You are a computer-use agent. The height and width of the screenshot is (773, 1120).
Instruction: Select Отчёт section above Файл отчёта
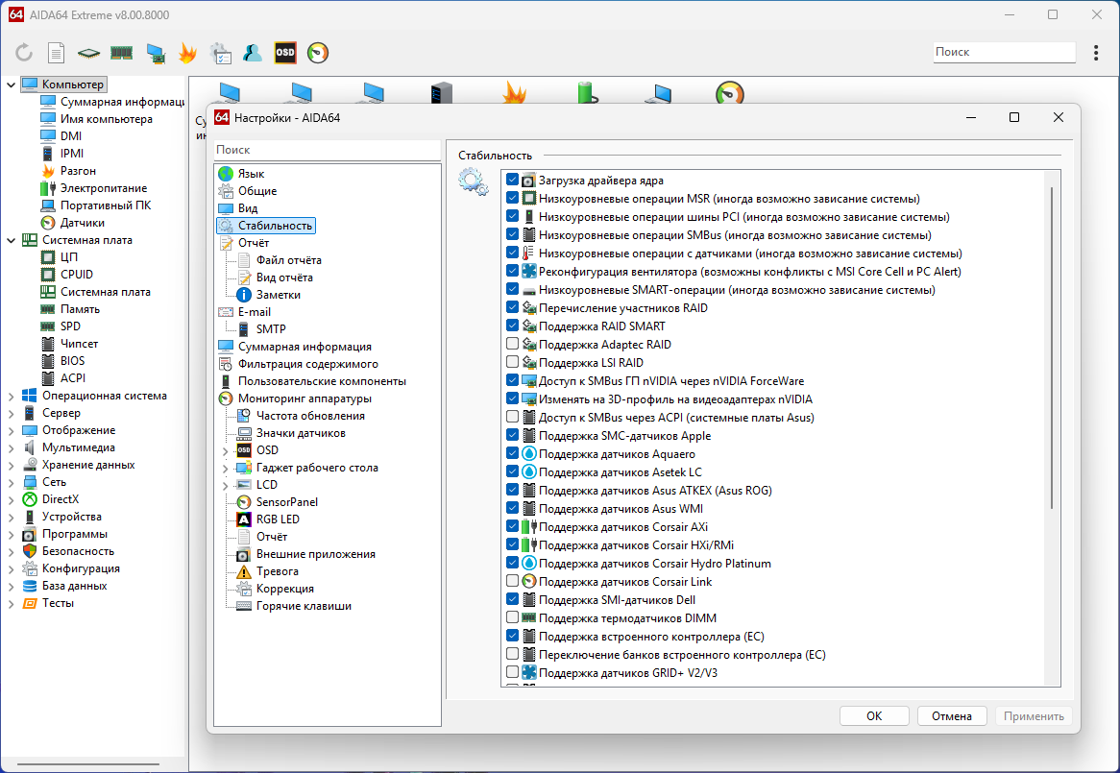tap(253, 243)
